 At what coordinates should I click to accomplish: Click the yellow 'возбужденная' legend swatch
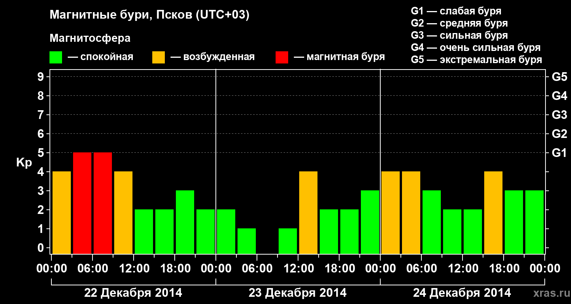[x=158, y=57]
